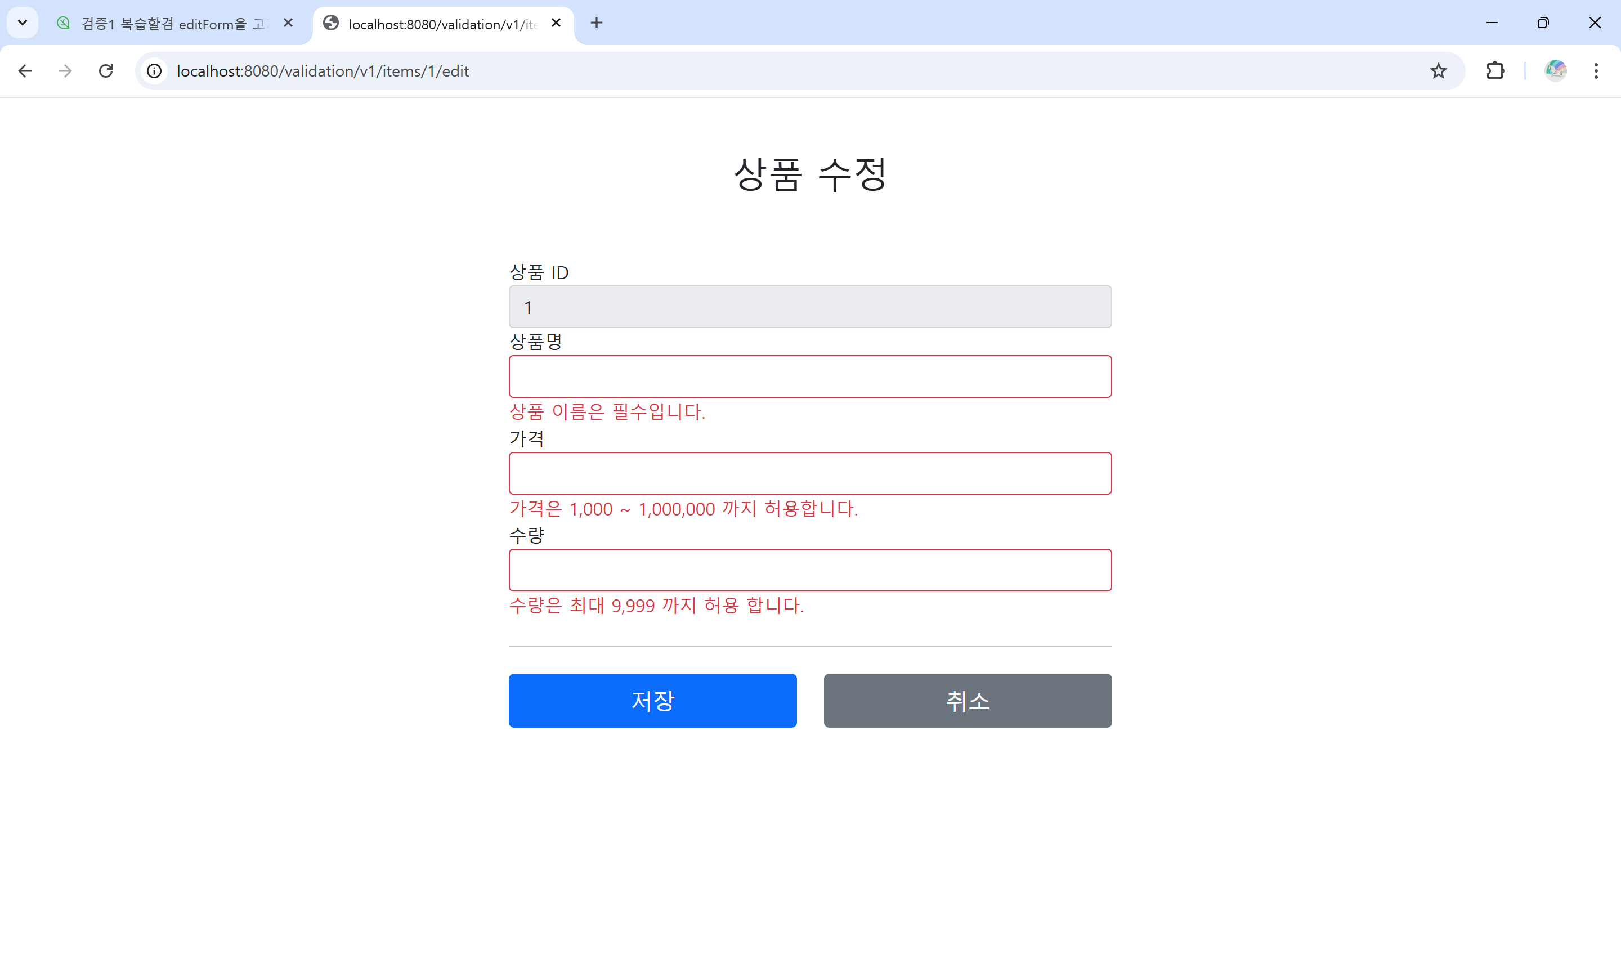
Task: Open the extensions puzzle icon
Action: point(1495,71)
